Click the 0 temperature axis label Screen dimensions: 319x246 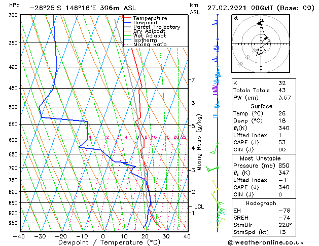click(x=103, y=236)
